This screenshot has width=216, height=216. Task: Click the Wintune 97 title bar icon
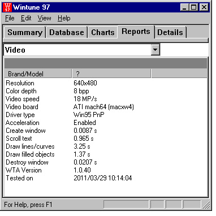coord(7,7)
